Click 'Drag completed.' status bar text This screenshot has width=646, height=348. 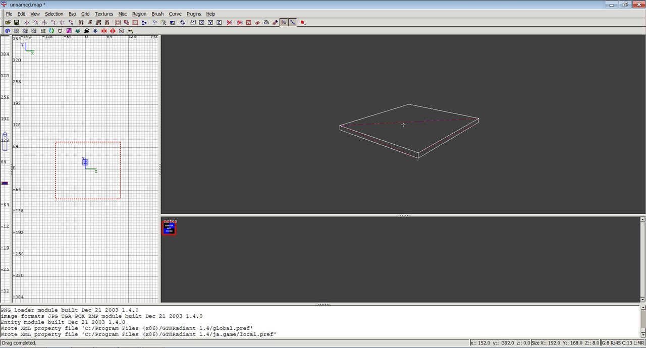[x=19, y=343]
